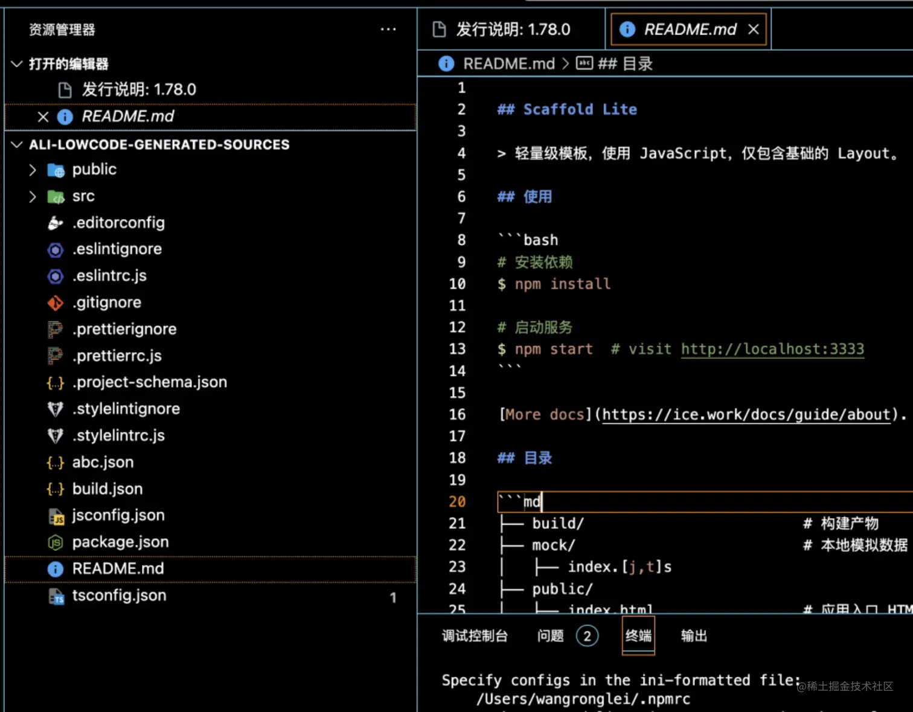The image size is (913, 712).
Task: Click the ## 目录 breadcrumb item
Action: [626, 63]
